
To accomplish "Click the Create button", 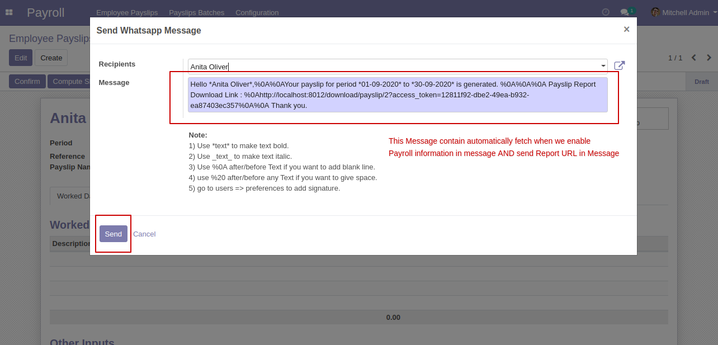I will (51, 58).
